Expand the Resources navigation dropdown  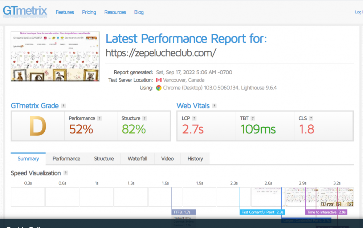point(115,12)
